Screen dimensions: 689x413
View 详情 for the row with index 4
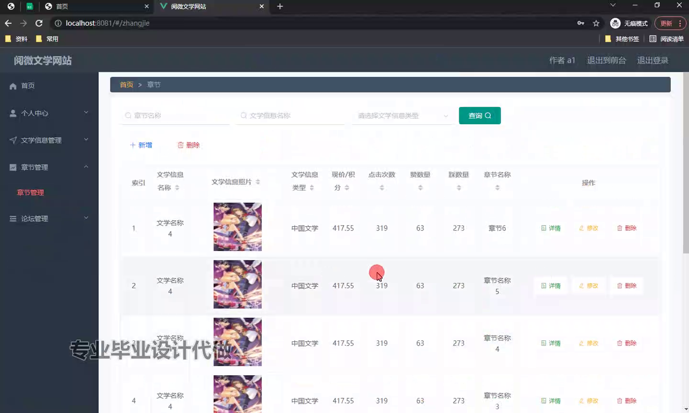[x=551, y=401]
